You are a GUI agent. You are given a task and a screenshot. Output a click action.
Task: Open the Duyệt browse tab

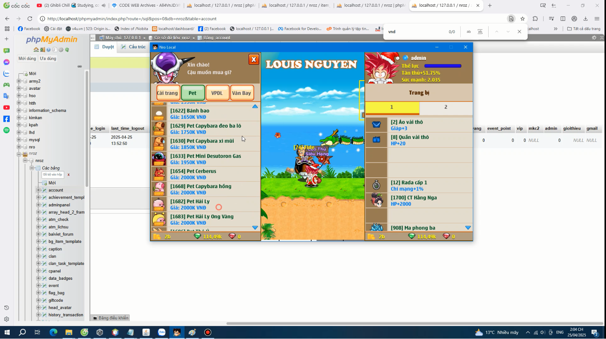pyautogui.click(x=104, y=47)
